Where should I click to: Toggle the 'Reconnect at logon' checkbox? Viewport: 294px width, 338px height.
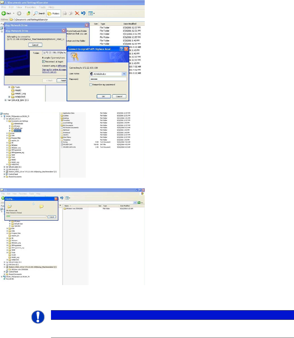pyautogui.click(x=43, y=62)
